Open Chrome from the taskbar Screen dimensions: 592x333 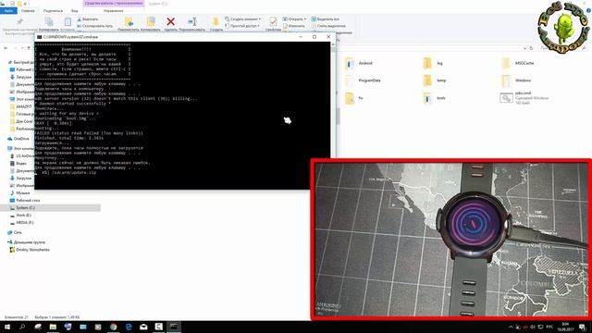tap(113, 327)
